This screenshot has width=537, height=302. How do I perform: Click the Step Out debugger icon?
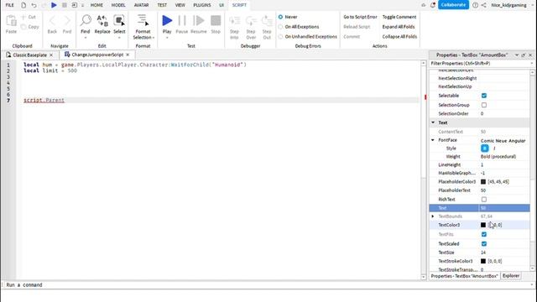coord(267,21)
